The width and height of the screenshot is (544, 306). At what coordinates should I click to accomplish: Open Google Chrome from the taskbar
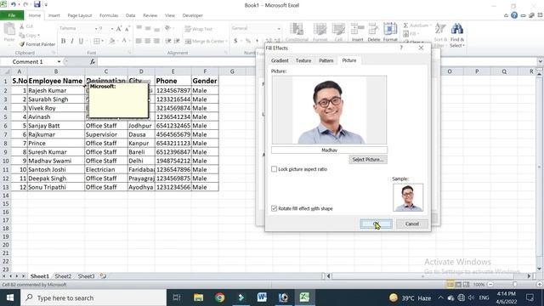(x=219, y=297)
